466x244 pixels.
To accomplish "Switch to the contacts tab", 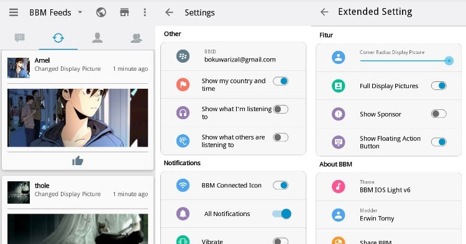I will 97,38.
